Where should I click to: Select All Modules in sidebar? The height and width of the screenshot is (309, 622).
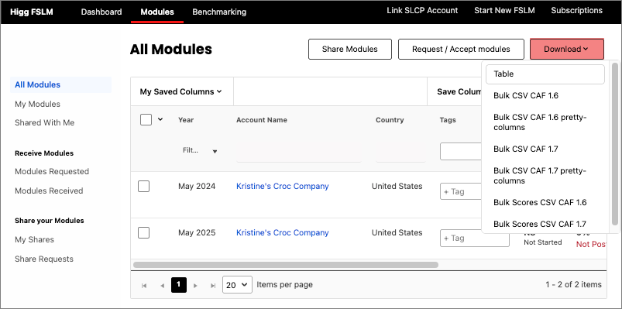pos(60,85)
